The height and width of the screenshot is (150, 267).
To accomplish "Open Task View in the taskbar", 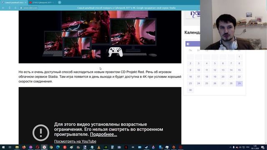I will click(x=10, y=147).
